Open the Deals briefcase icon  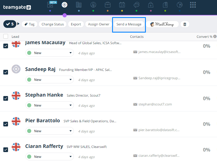click(107, 5)
